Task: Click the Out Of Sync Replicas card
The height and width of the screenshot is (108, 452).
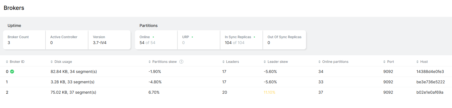Action: pos(284,40)
